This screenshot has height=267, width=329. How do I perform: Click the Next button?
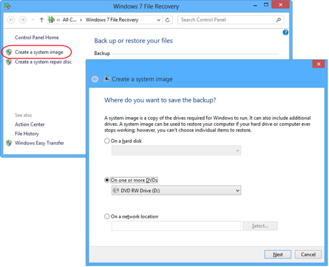tap(278, 255)
